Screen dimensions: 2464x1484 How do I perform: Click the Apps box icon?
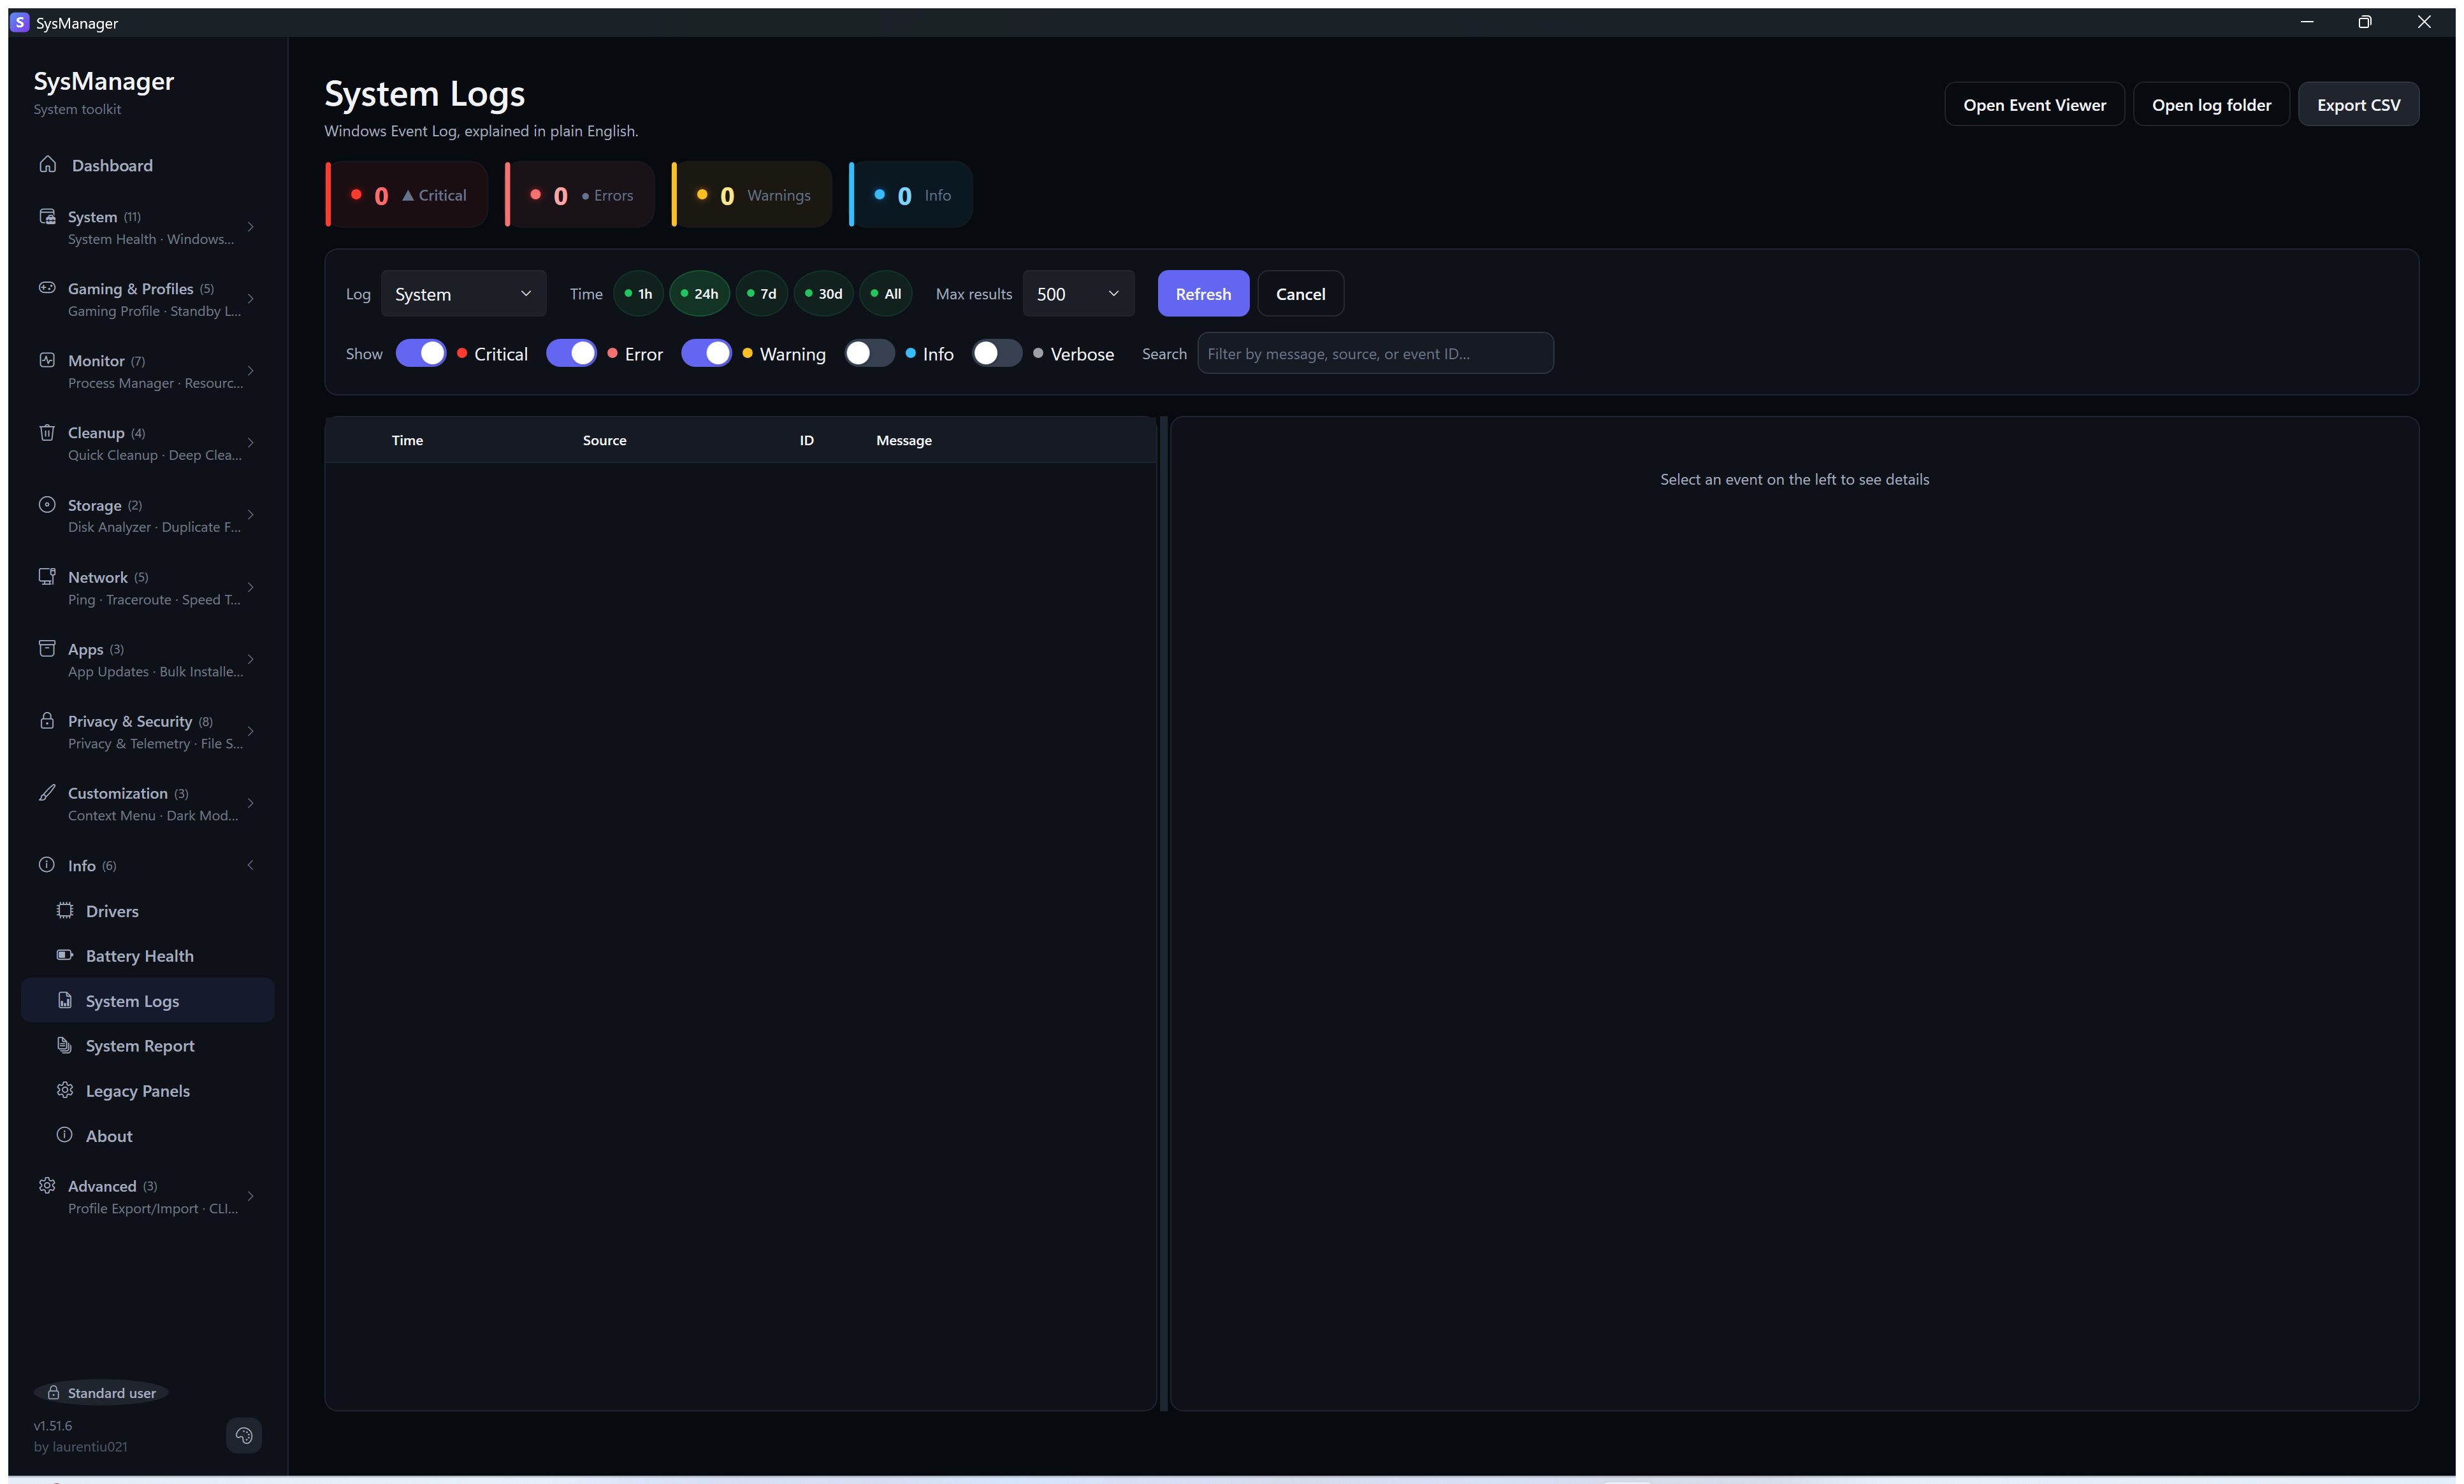pos(47,648)
